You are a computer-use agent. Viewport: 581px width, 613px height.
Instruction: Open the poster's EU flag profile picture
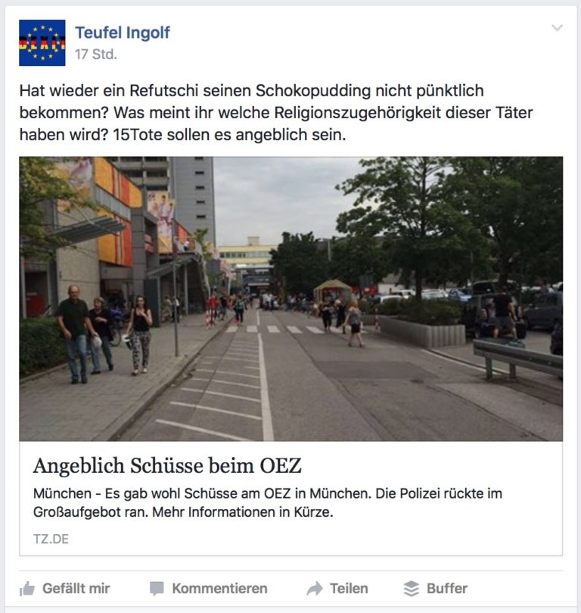pyautogui.click(x=42, y=42)
